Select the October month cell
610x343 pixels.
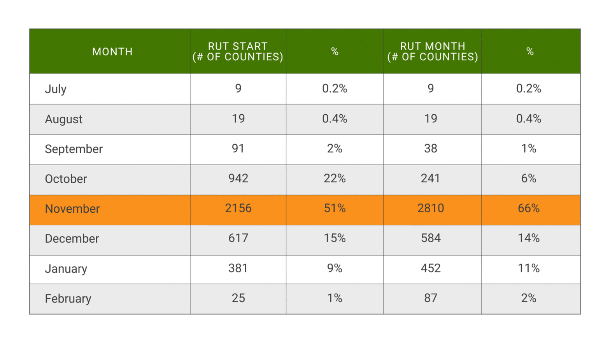coord(66,179)
